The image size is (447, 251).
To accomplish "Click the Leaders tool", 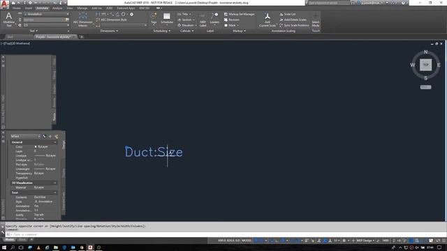I will point(214,19).
